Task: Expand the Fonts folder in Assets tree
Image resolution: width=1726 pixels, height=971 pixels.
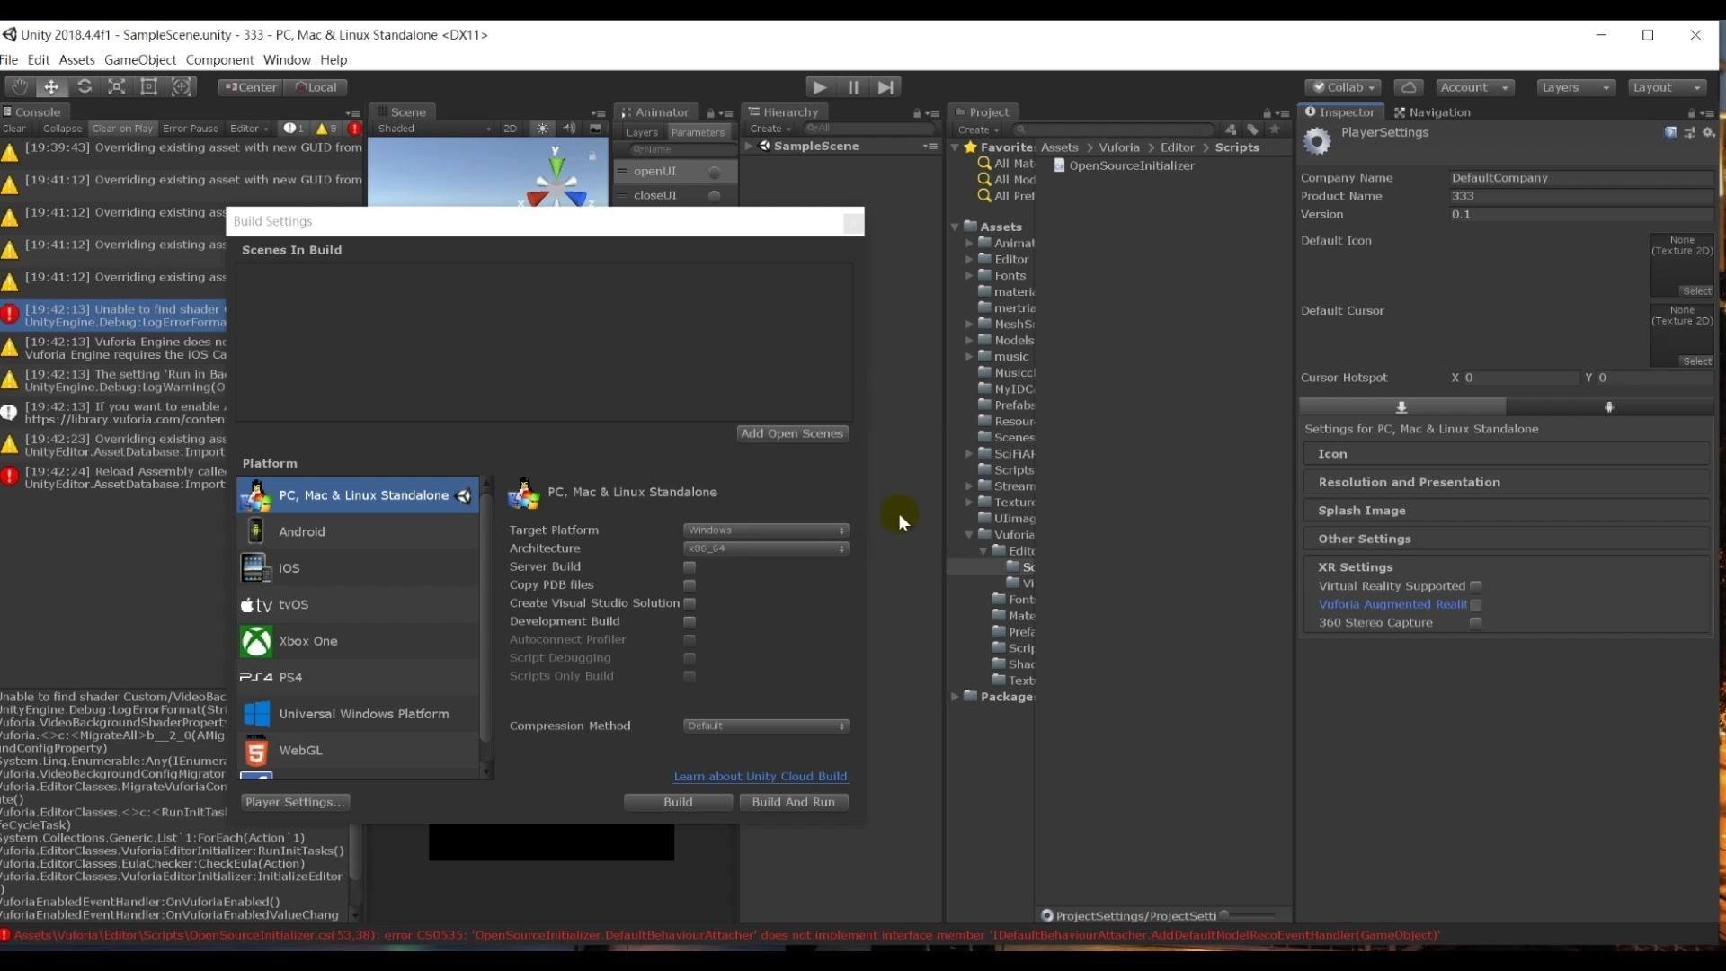Action: (970, 276)
